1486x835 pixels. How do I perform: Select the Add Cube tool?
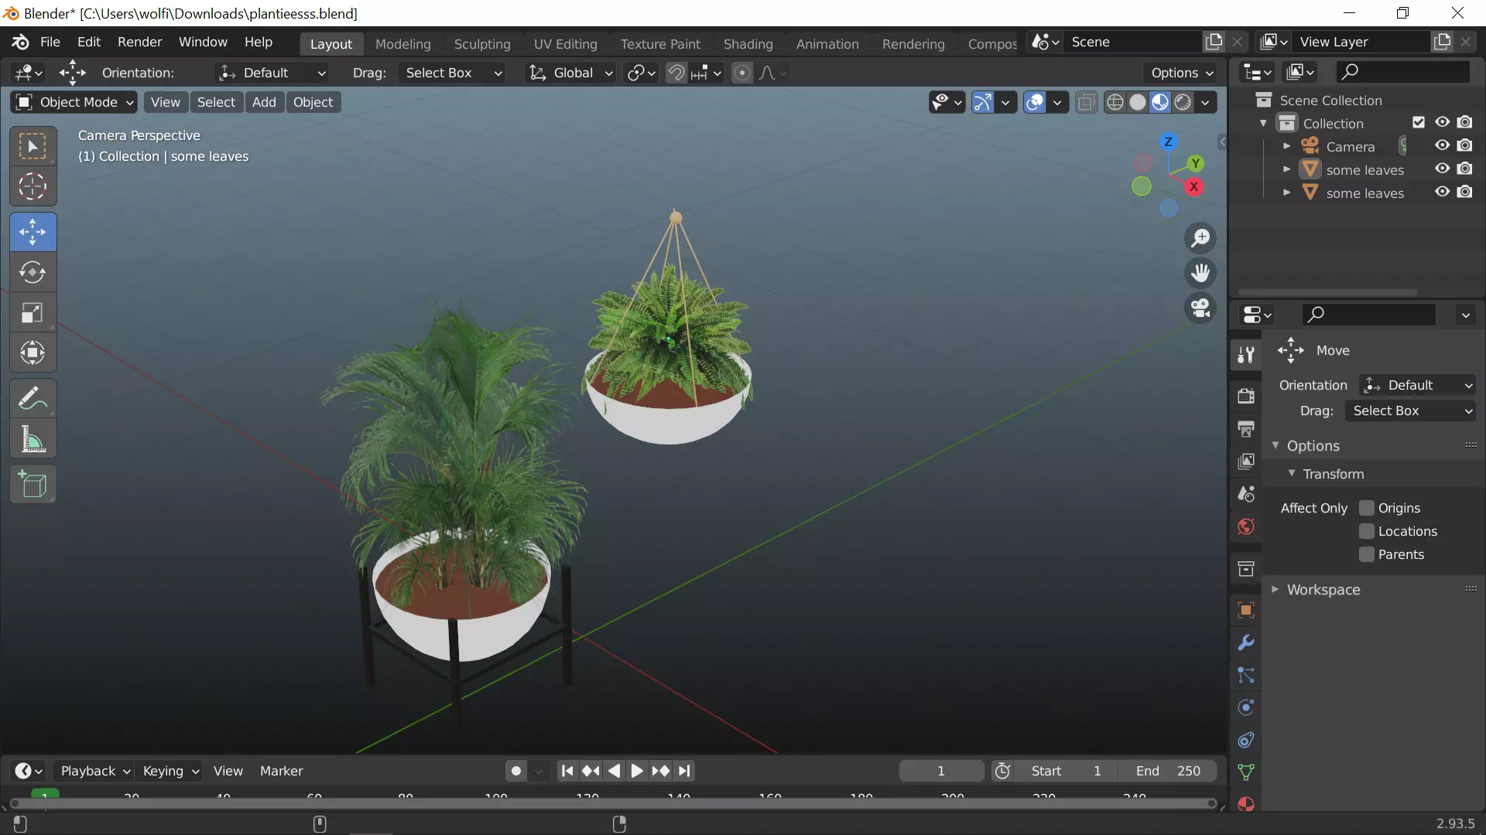tap(33, 485)
